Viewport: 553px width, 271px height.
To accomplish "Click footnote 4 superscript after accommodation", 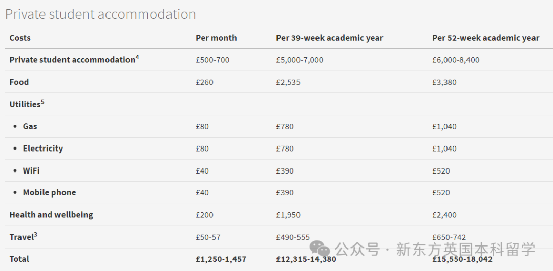I will pos(137,57).
